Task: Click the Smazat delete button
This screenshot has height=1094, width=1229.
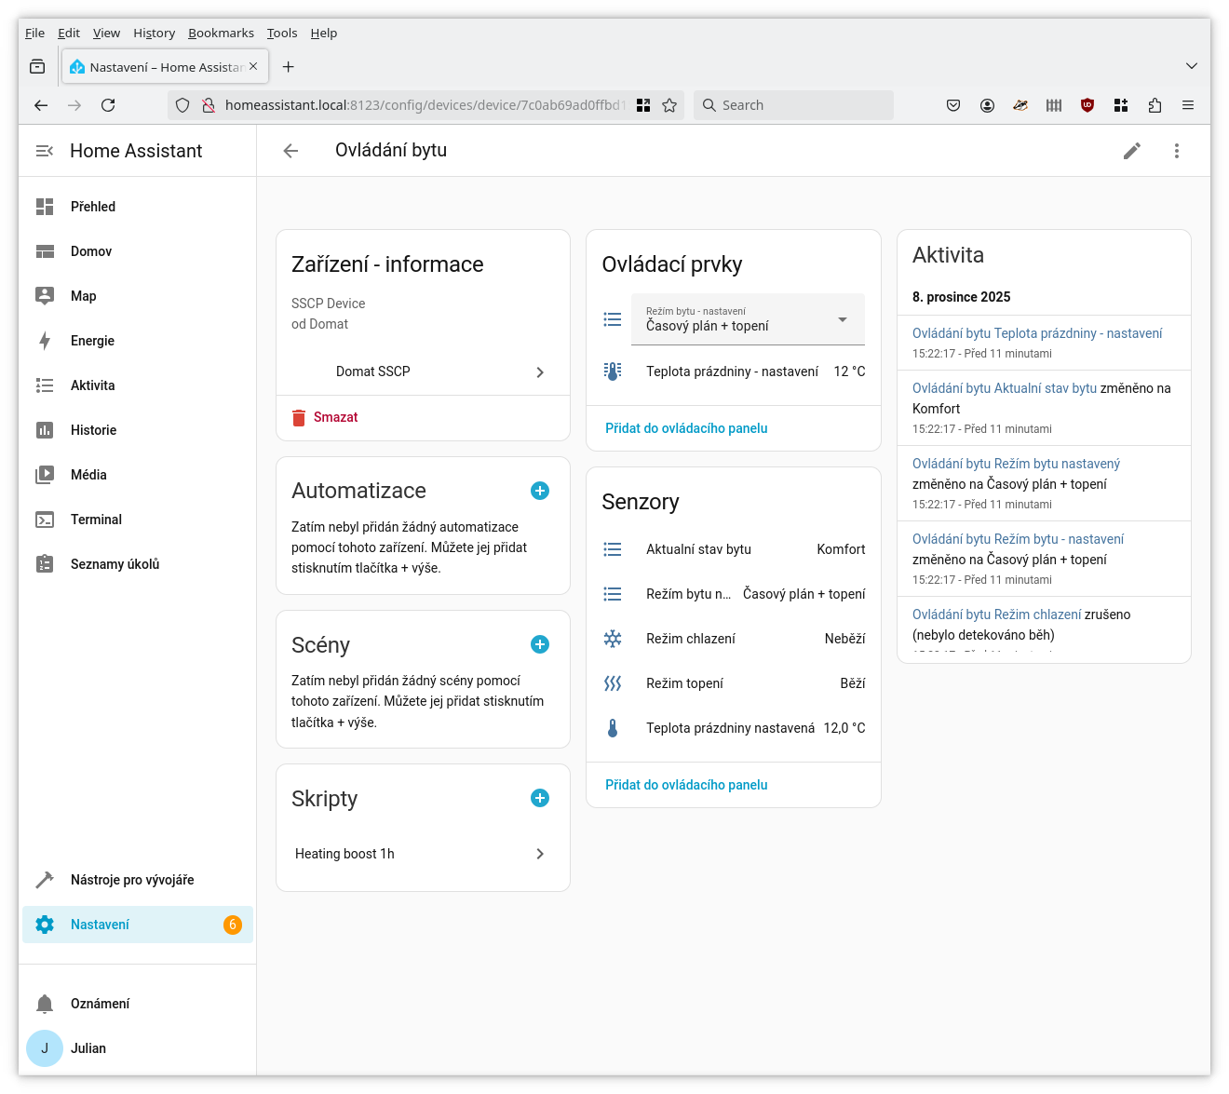Action: tap(325, 417)
